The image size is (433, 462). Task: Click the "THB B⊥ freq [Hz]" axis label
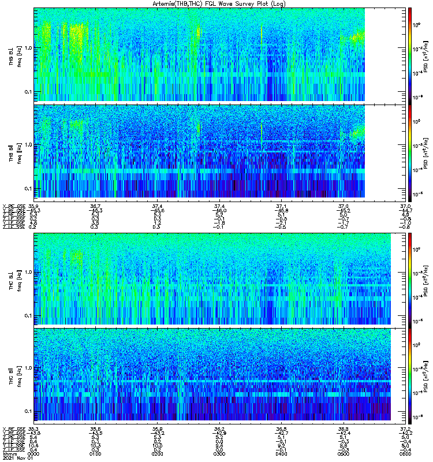click(16, 56)
